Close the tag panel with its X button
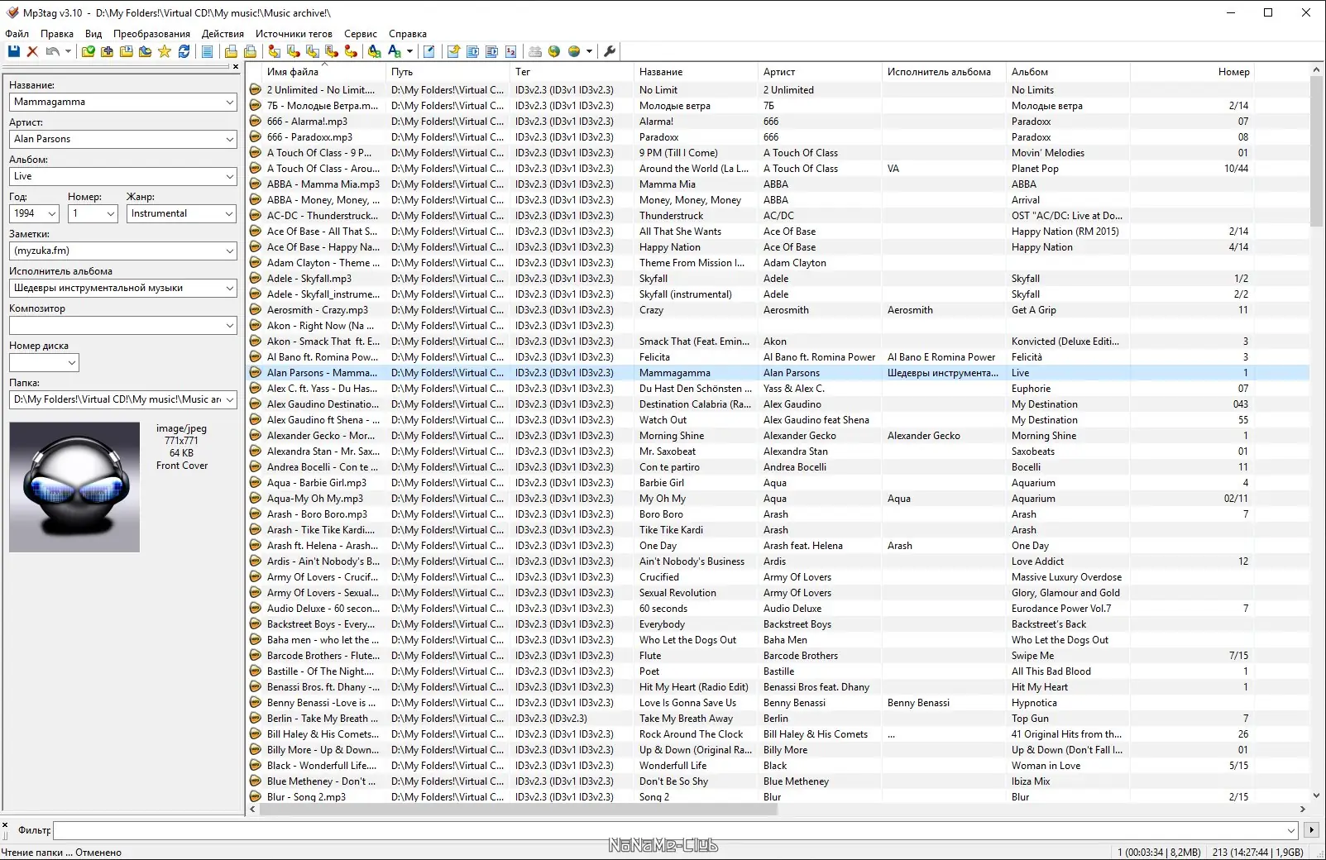1326x860 pixels. pyautogui.click(x=235, y=66)
